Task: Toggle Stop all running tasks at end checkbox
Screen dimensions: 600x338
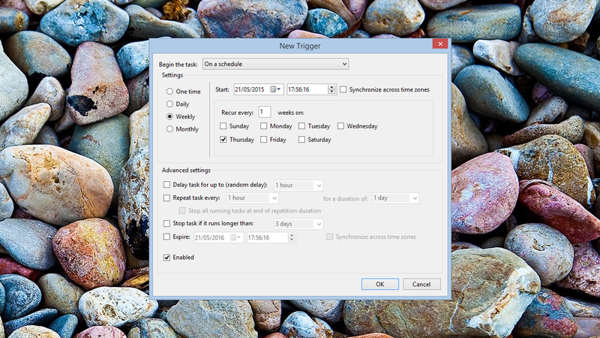Action: [x=182, y=211]
